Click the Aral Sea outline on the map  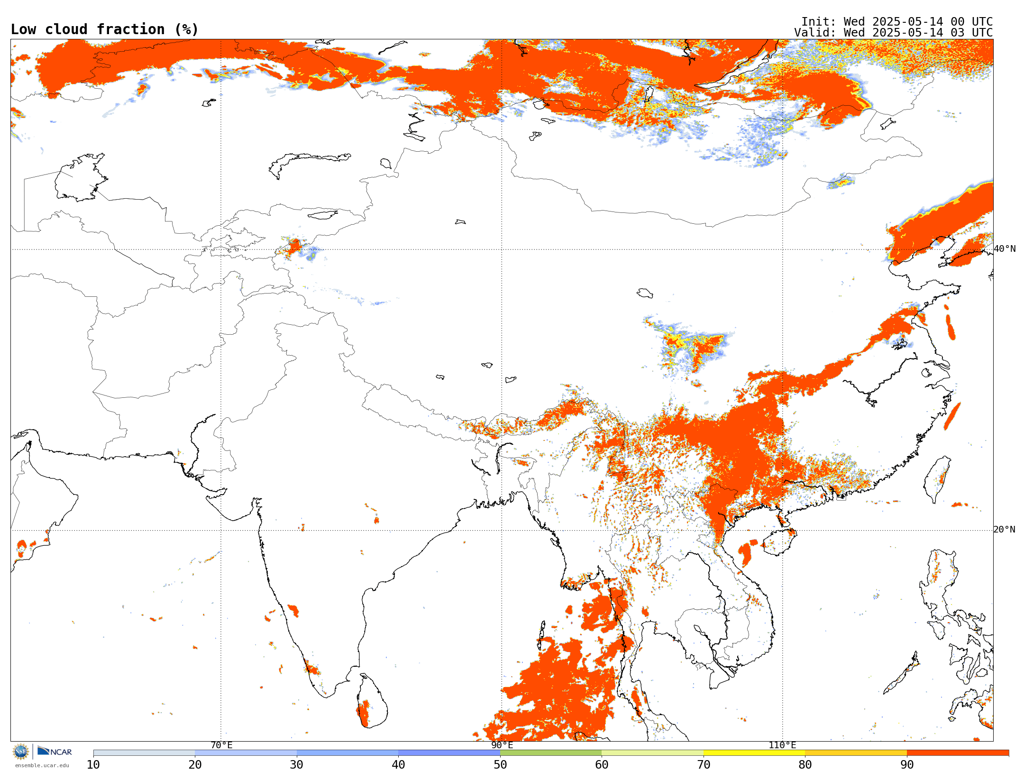81,177
